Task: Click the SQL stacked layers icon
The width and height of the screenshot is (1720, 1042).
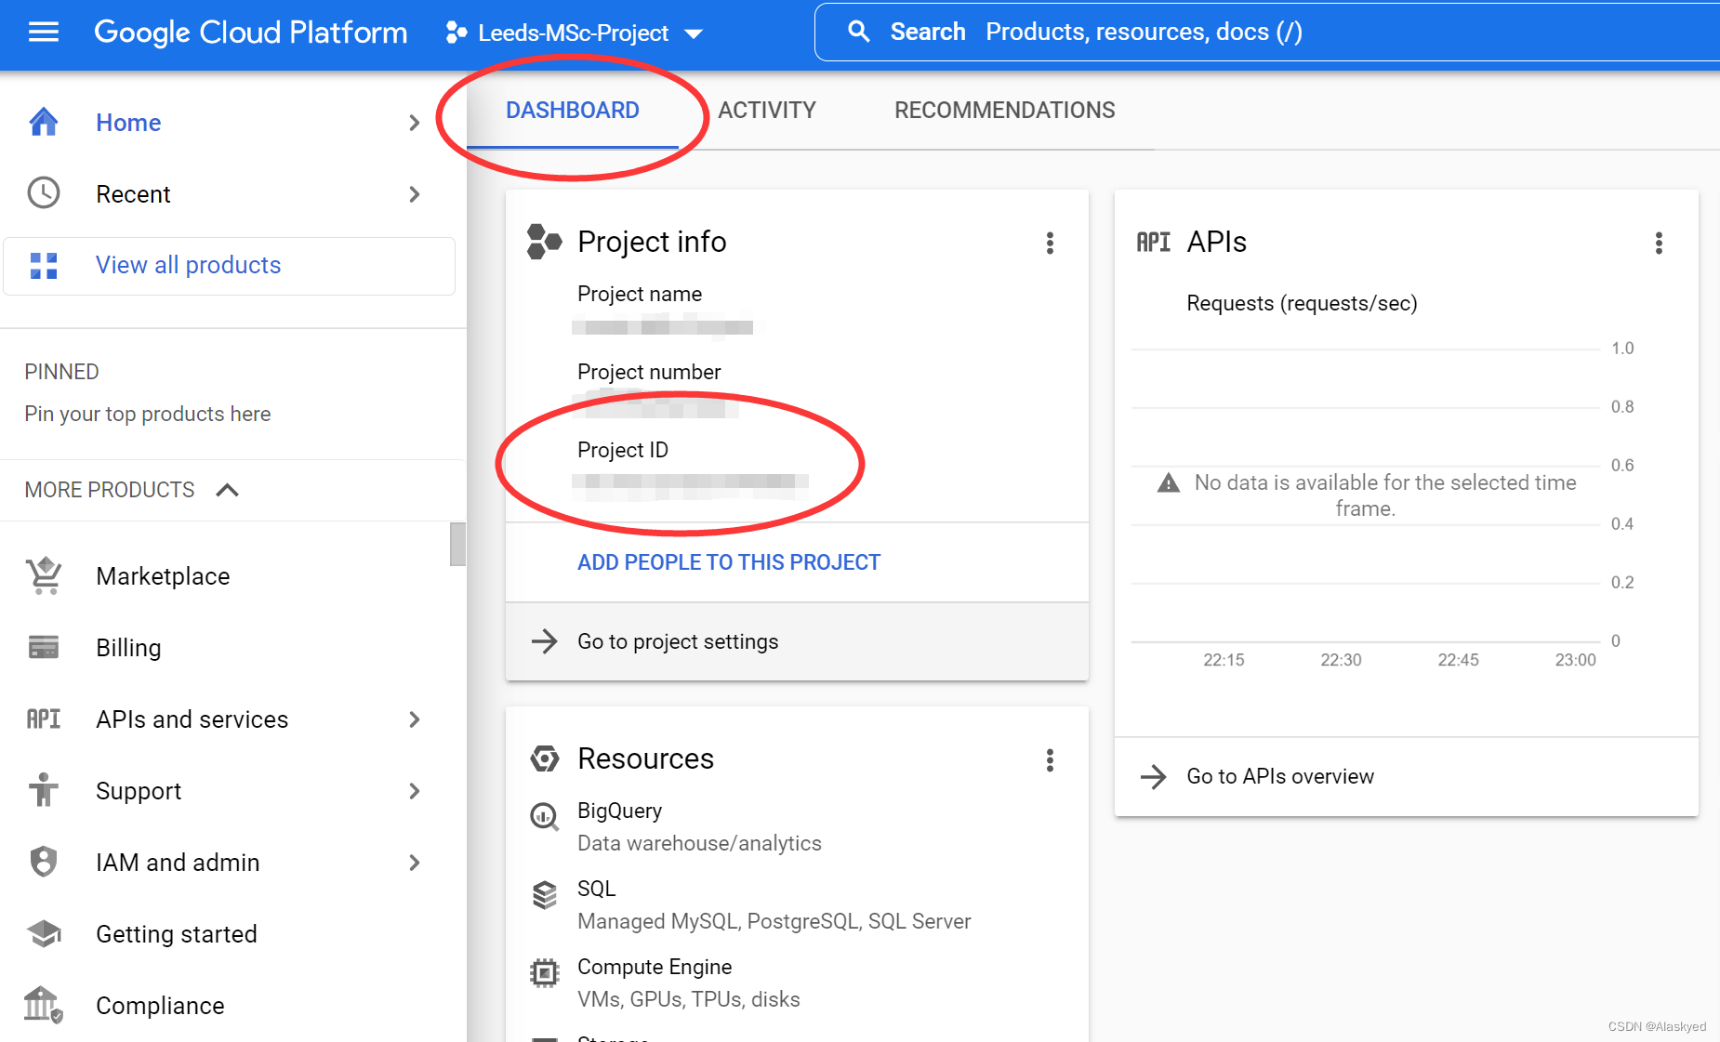Action: (x=544, y=895)
